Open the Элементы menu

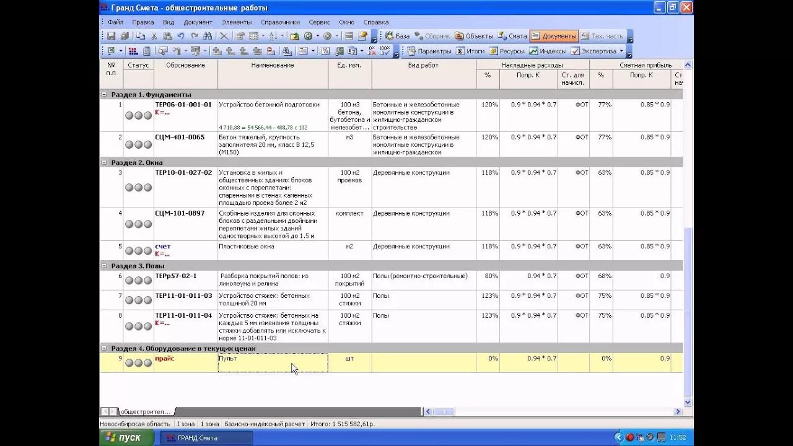point(237,22)
